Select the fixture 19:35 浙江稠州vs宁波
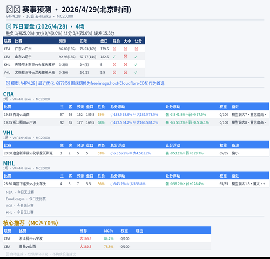The height and width of the screenshot is (259, 270). pyautogui.click(x=20, y=122)
